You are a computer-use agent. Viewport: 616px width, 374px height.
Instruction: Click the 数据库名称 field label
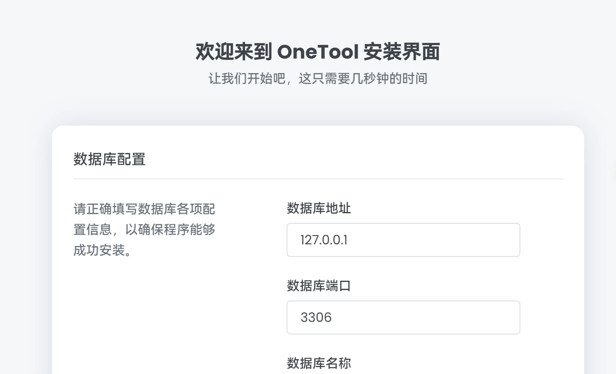point(318,363)
